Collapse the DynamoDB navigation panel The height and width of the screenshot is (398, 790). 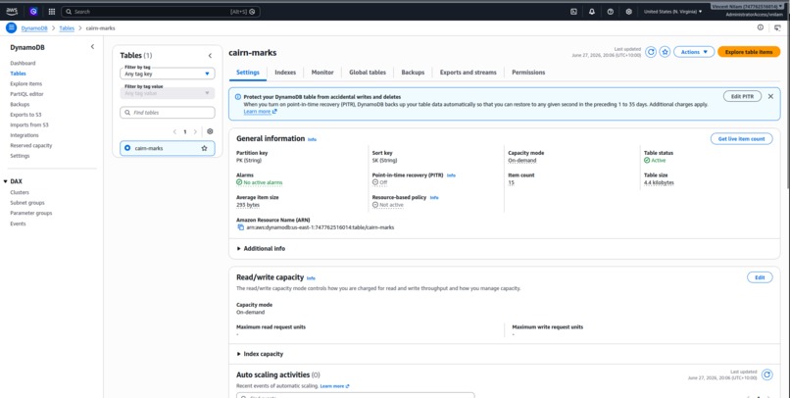coord(92,46)
